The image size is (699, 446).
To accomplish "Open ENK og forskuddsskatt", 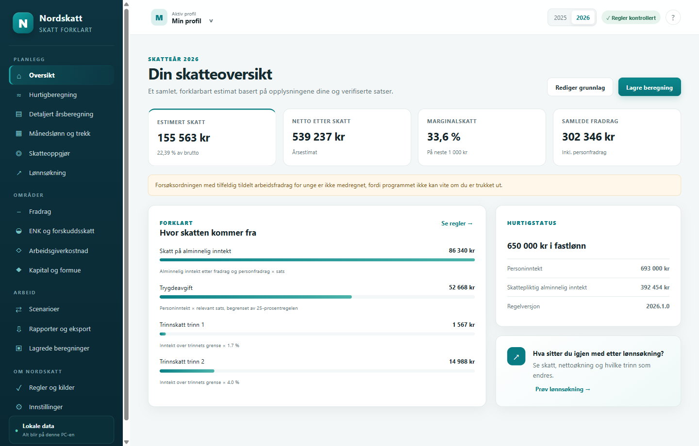I will point(62,231).
